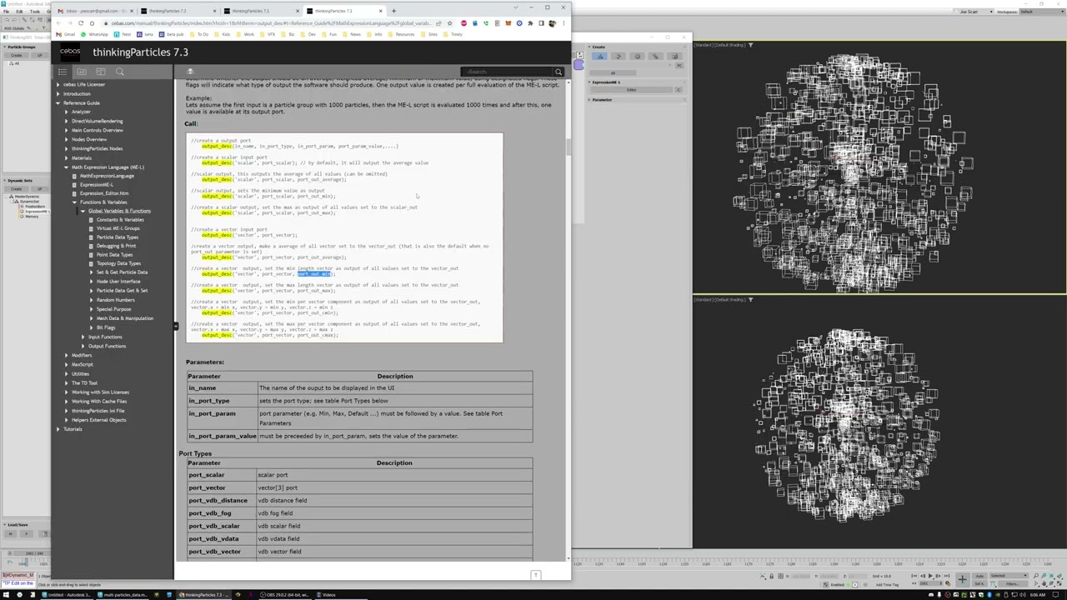
Task: Expand the Input Functions tree node
Action: (x=83, y=337)
